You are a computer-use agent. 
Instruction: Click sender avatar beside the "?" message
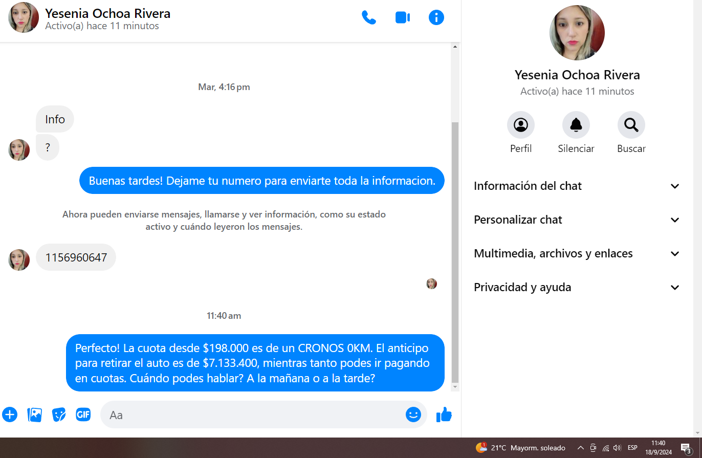pyautogui.click(x=19, y=150)
